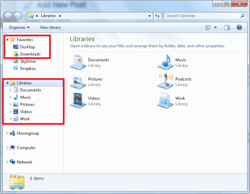Click the 'Downloads' label in Favorites
This screenshot has height=194, width=250.
pyautogui.click(x=30, y=54)
